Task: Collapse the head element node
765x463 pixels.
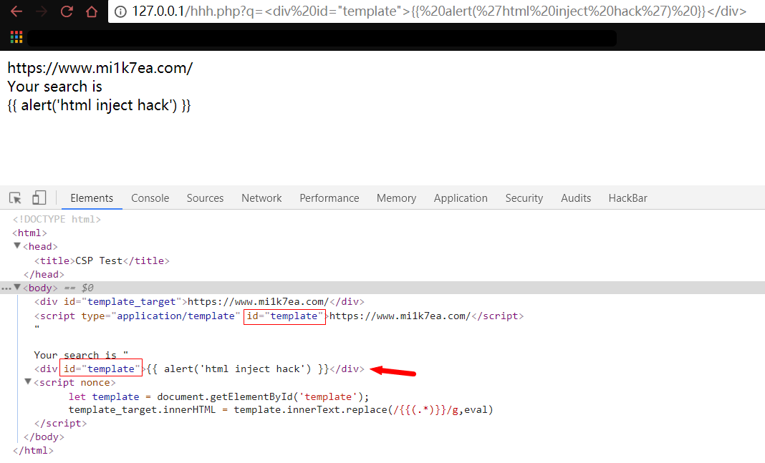Action: pyautogui.click(x=17, y=246)
